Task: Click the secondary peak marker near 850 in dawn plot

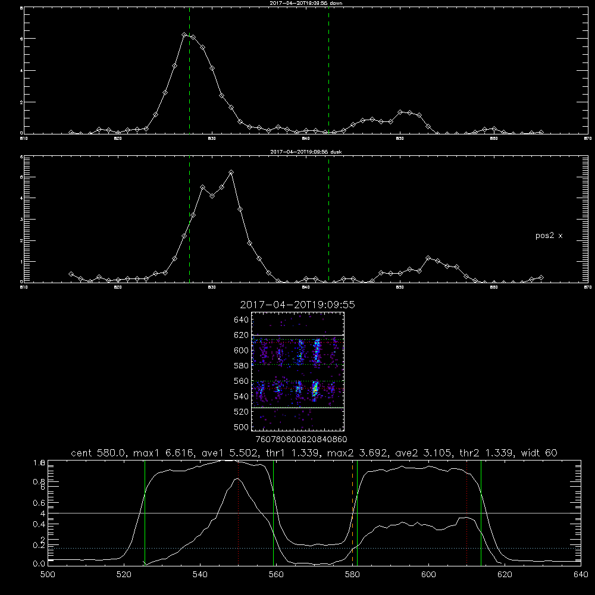Action: point(400,112)
